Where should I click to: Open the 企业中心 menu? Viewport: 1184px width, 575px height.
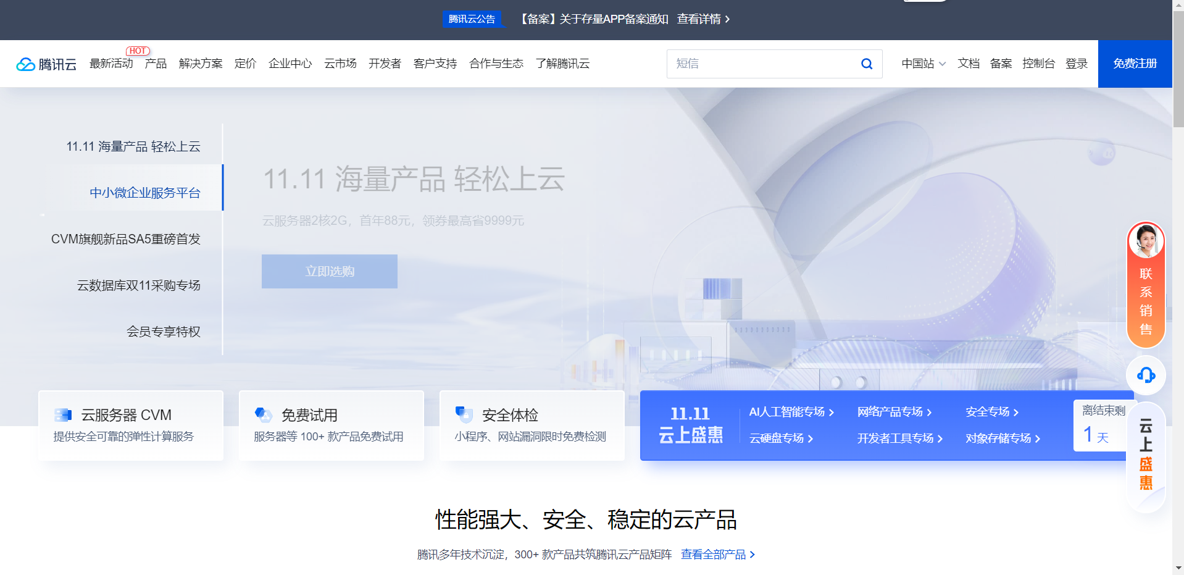click(290, 64)
